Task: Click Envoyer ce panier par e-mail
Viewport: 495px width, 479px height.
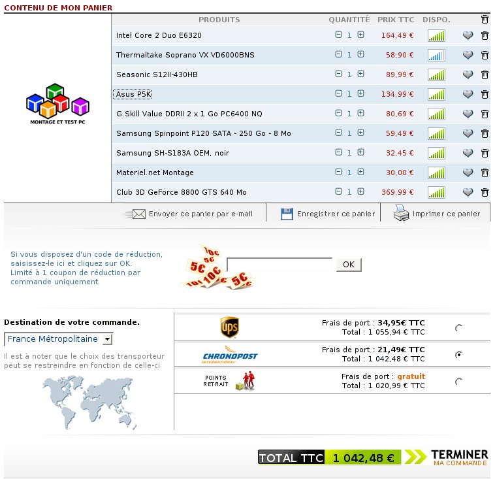Action: tap(200, 214)
